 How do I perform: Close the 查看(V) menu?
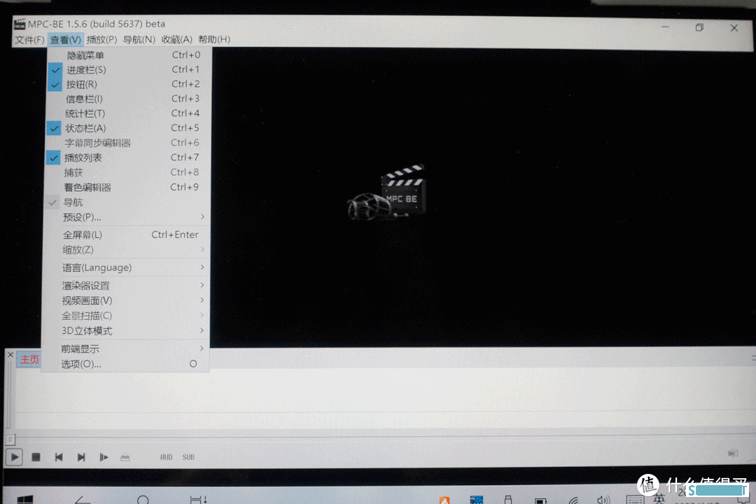pyautogui.click(x=66, y=39)
